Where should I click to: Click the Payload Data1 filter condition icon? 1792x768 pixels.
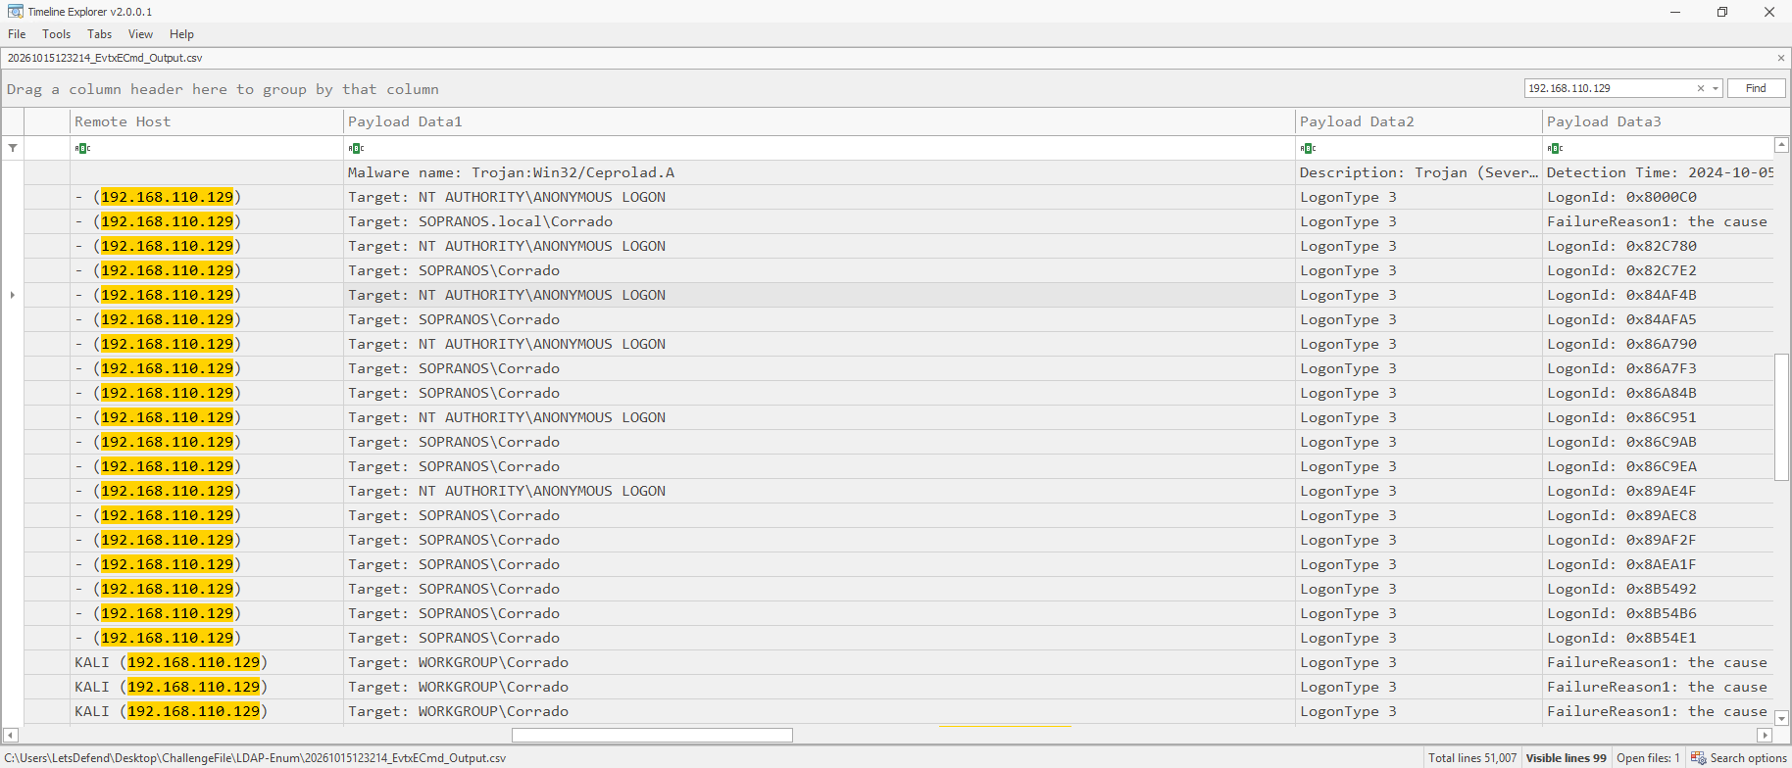[356, 148]
